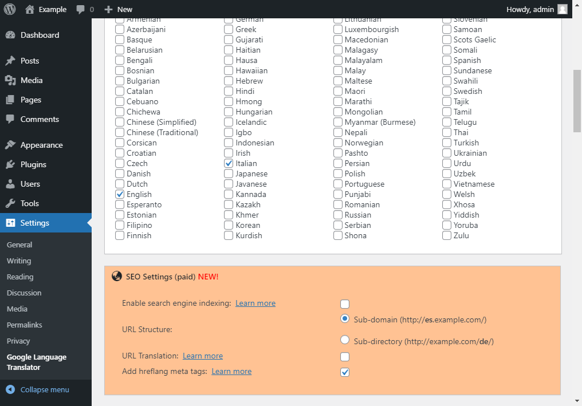Image resolution: width=582 pixels, height=406 pixels.
Task: Toggle Add hreflang meta tags checkbox
Action: (x=345, y=372)
